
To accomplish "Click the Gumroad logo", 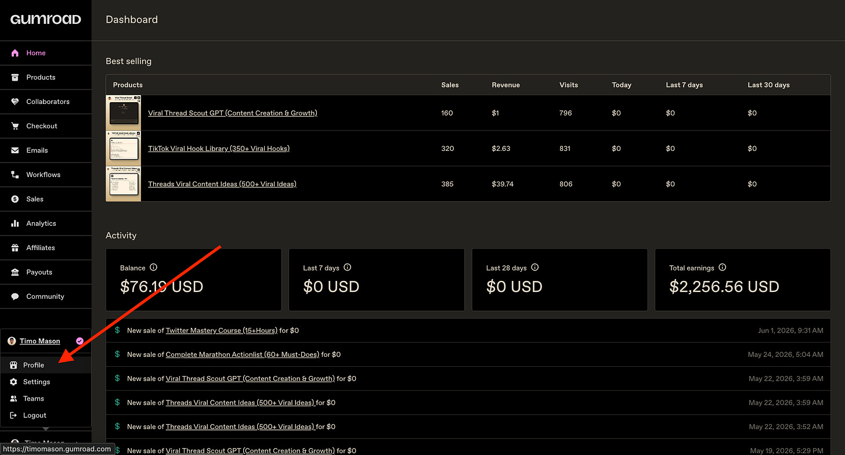I will [x=46, y=20].
